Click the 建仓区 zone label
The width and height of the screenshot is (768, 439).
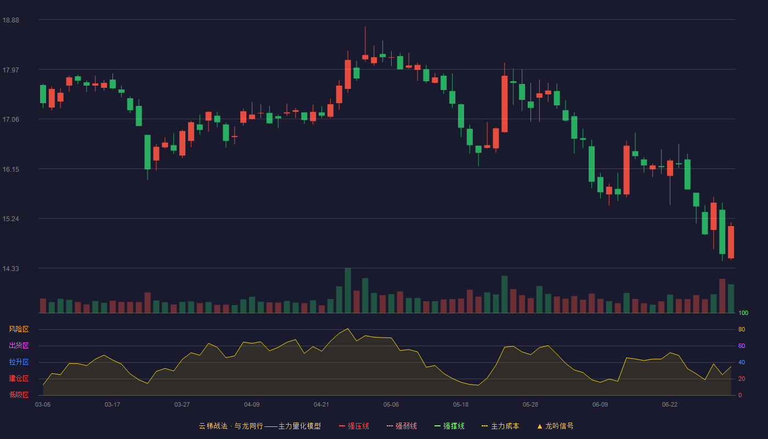[x=19, y=379]
